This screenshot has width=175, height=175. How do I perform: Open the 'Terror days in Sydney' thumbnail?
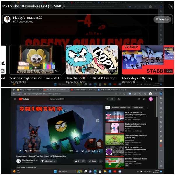(x=148, y=60)
